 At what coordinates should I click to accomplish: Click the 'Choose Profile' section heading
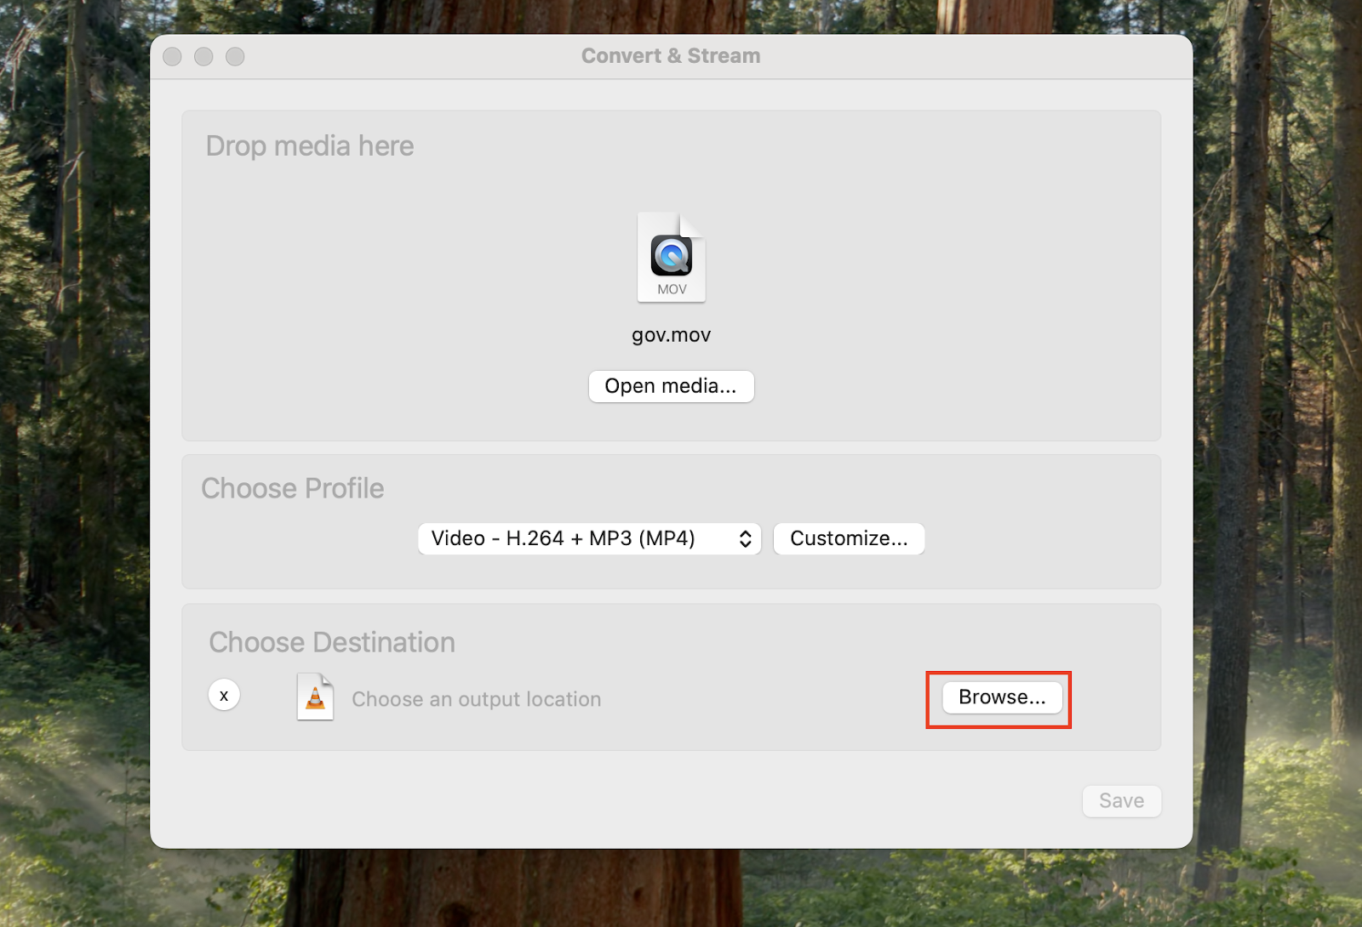(293, 489)
